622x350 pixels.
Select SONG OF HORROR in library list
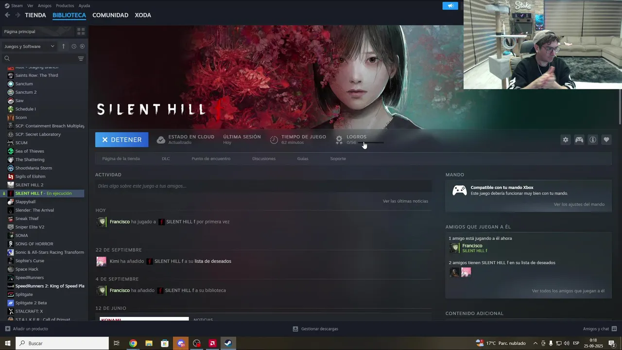coord(34,244)
